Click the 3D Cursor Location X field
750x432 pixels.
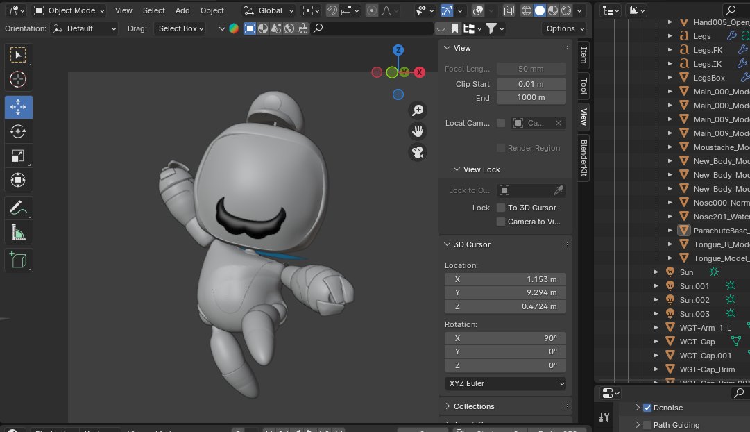tap(506, 279)
